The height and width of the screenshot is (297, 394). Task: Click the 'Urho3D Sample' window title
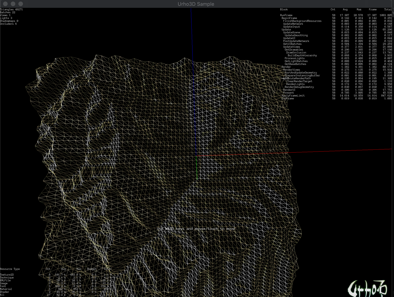click(196, 4)
